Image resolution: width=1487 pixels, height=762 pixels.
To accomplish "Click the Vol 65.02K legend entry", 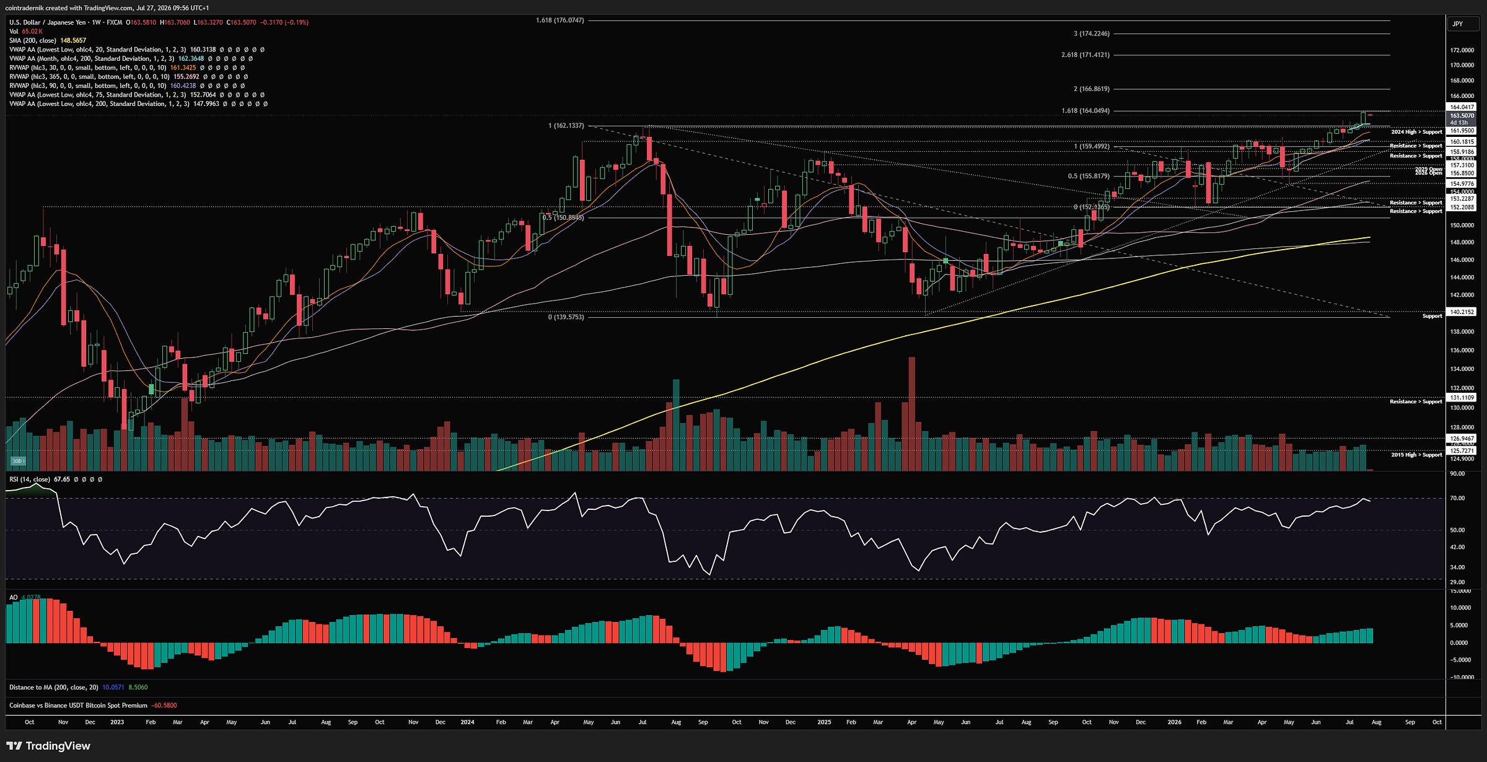I will 26,32.
